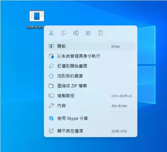The width and height of the screenshot is (167, 152).
Task: Expand 顯示其他選項 for more options
Action: point(91,131)
